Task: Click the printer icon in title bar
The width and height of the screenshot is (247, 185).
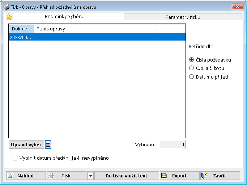Action: (x=7, y=7)
